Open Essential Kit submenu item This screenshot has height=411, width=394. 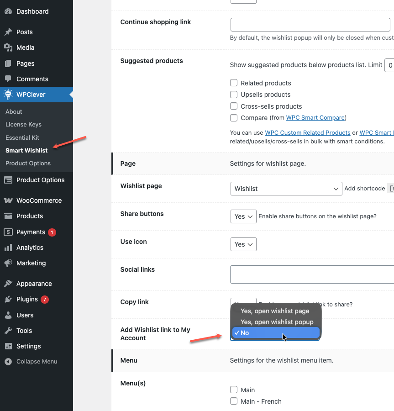point(22,137)
